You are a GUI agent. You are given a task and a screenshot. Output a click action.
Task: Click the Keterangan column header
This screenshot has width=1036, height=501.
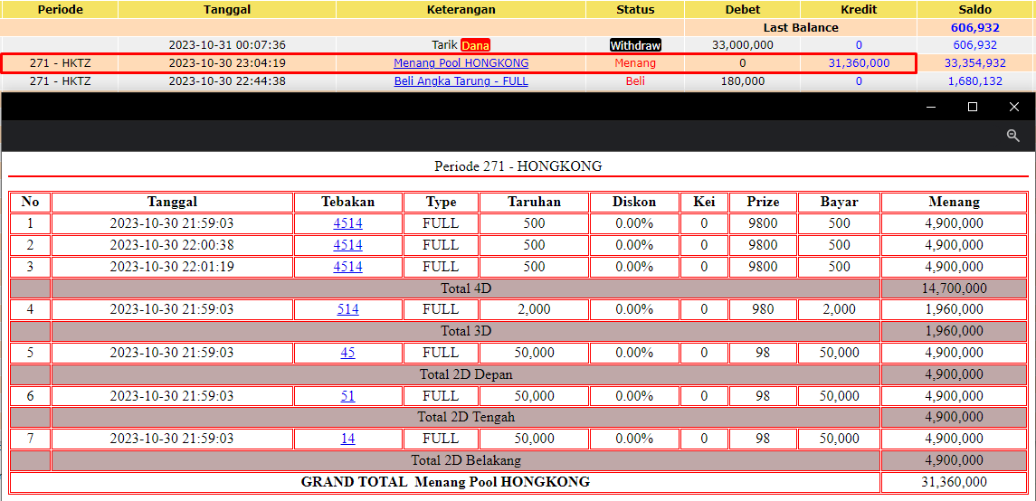(461, 10)
